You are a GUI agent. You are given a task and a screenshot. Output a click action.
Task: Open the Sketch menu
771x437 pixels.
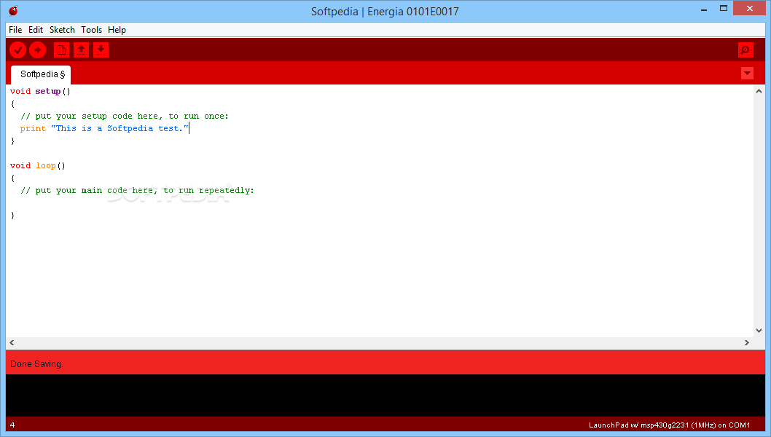click(x=62, y=30)
